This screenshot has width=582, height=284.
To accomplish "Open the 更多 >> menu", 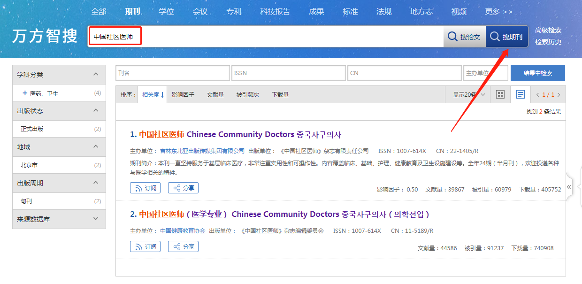I will [498, 12].
